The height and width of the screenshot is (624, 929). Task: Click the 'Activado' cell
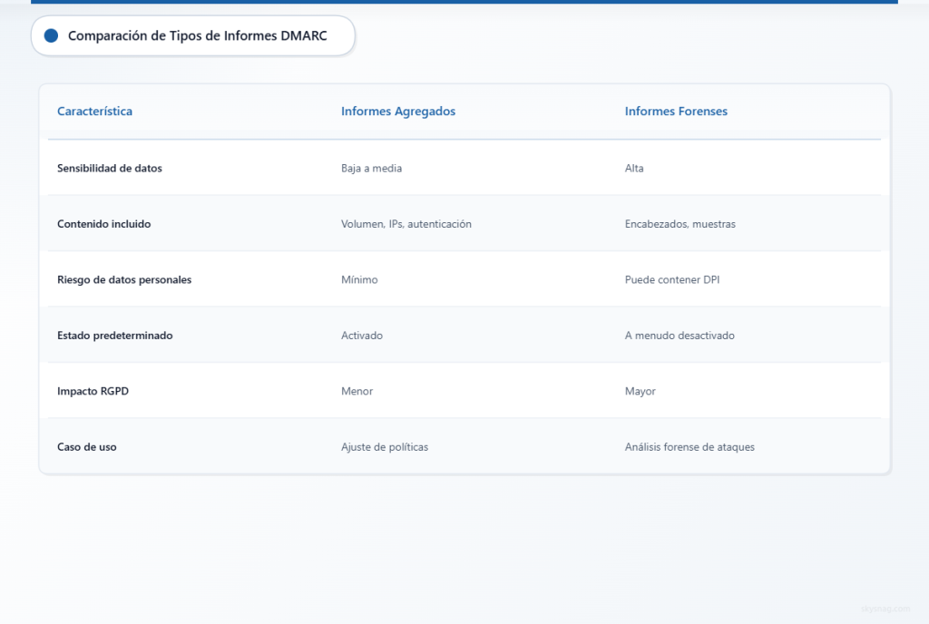coord(362,335)
